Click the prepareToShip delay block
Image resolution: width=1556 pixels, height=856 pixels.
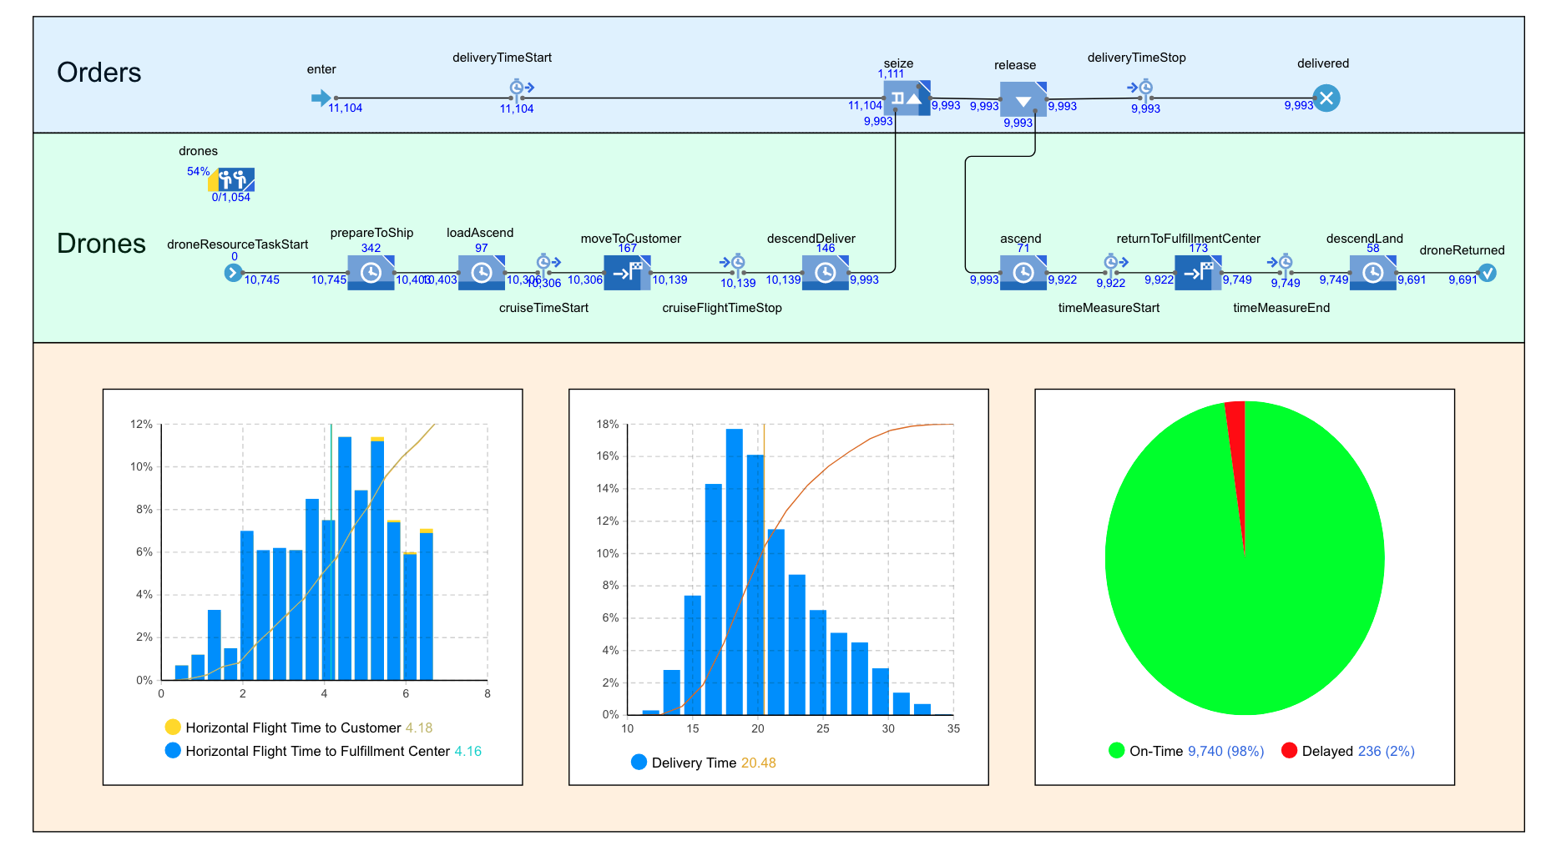371,273
